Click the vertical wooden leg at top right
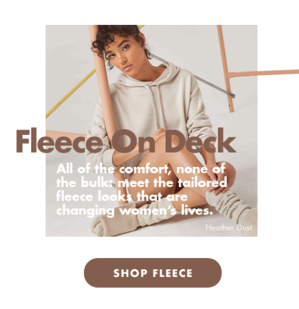Viewport: 299px width, 309px height. click(x=226, y=68)
